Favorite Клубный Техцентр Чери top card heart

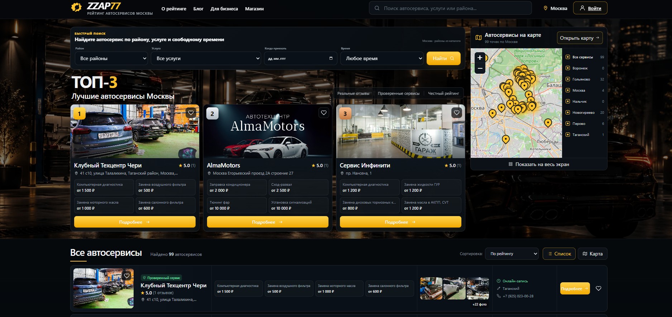[191, 113]
